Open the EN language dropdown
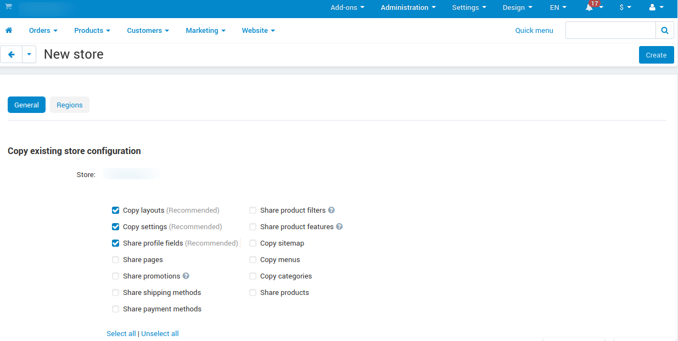 click(557, 8)
